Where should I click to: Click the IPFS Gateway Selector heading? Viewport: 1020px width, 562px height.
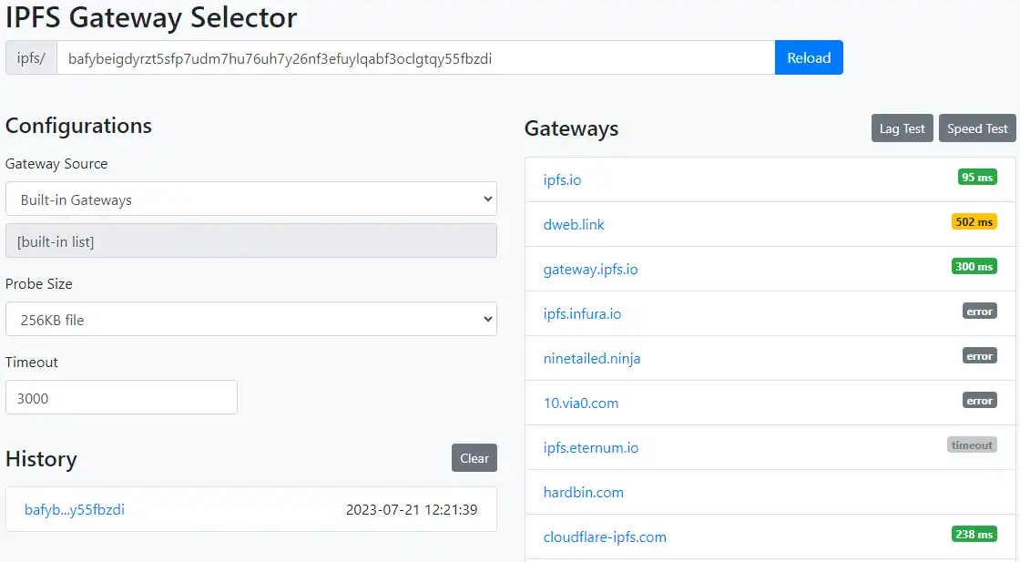click(151, 17)
